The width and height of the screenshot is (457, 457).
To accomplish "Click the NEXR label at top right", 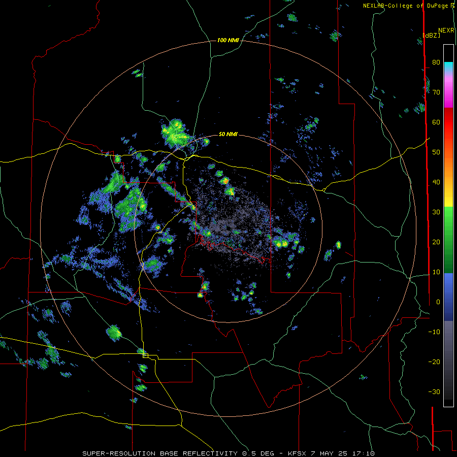I will pyautogui.click(x=446, y=30).
